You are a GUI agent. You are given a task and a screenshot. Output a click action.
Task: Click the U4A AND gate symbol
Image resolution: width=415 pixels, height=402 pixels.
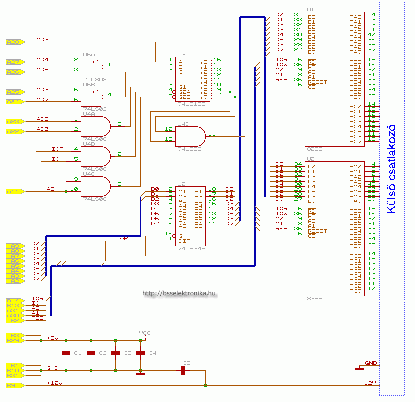pos(95,125)
